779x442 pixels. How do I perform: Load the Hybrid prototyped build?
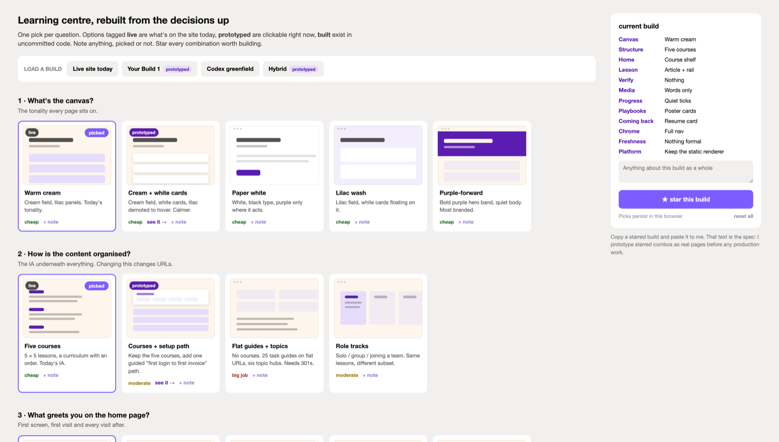tap(293, 69)
